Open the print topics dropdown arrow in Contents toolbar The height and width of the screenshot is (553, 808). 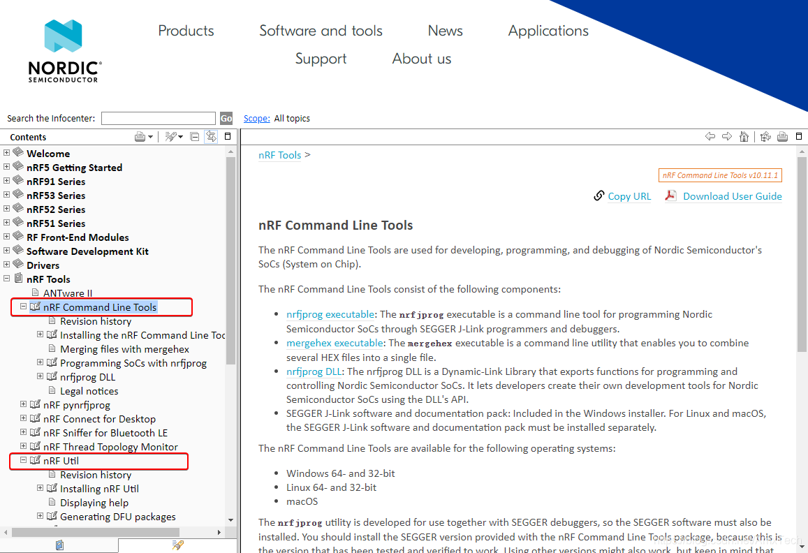coord(150,137)
